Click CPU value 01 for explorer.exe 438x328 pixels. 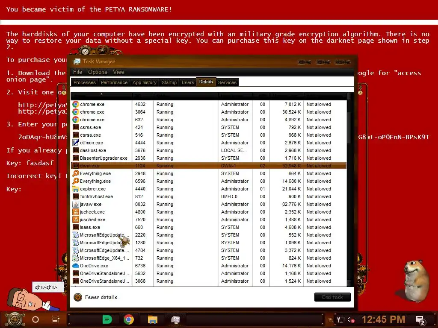[263, 189]
